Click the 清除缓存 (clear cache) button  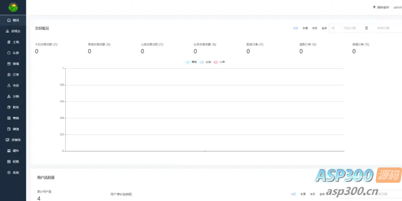coord(381,8)
